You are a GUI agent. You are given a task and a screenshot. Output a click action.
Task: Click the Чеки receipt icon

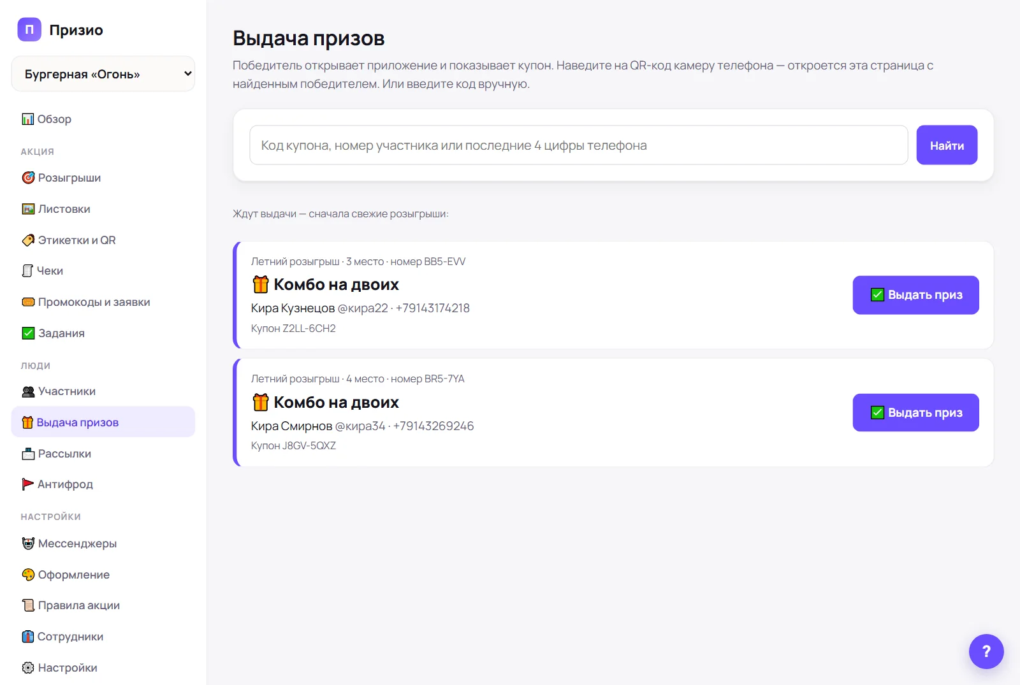pyautogui.click(x=27, y=271)
